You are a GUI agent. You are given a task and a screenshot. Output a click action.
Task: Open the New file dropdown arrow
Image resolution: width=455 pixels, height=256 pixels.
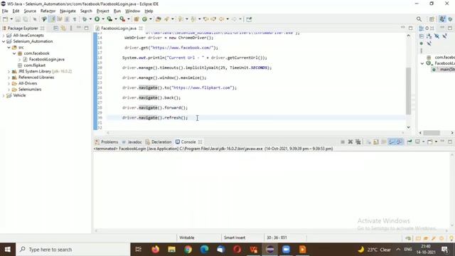[x=11, y=19]
